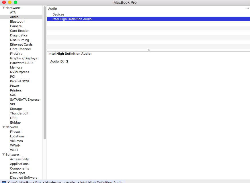Select Intel High Definition Audio row
Viewport: 250px width, 183px height.
point(72,19)
